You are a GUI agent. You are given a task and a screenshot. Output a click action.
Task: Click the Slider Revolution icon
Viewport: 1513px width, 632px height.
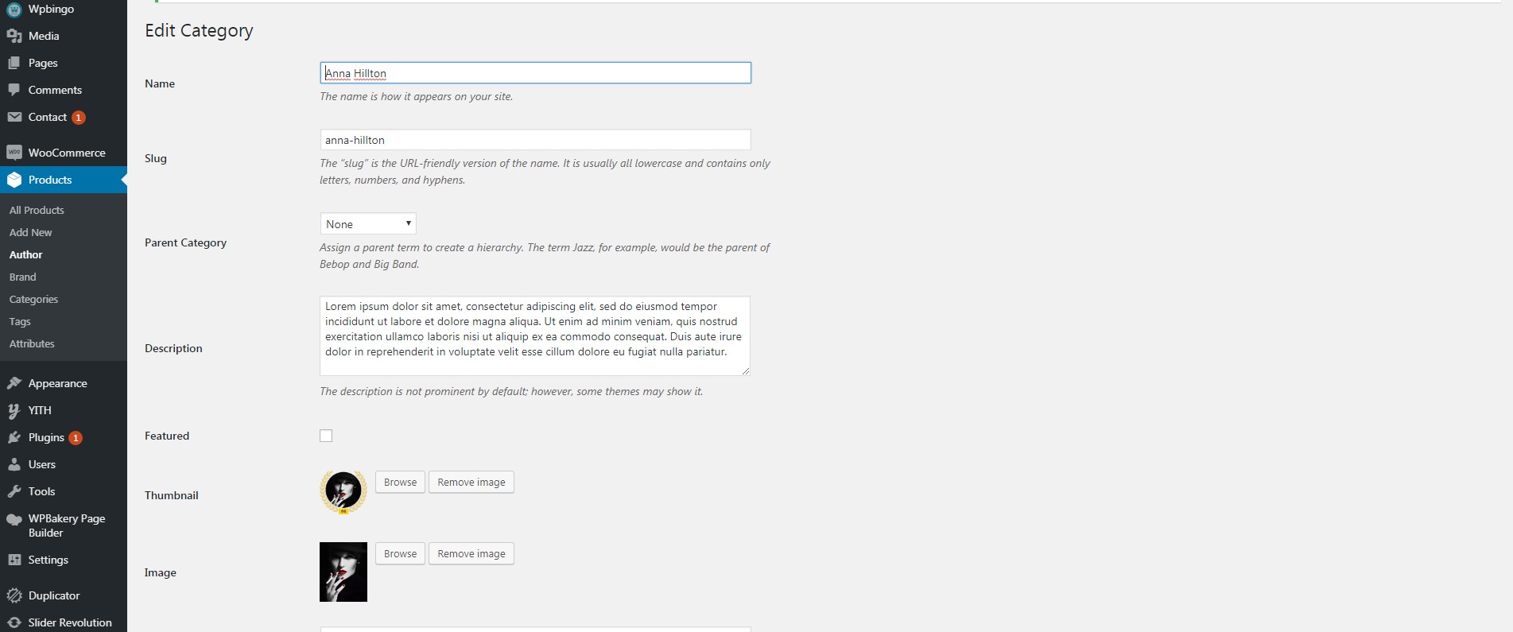tap(14, 622)
